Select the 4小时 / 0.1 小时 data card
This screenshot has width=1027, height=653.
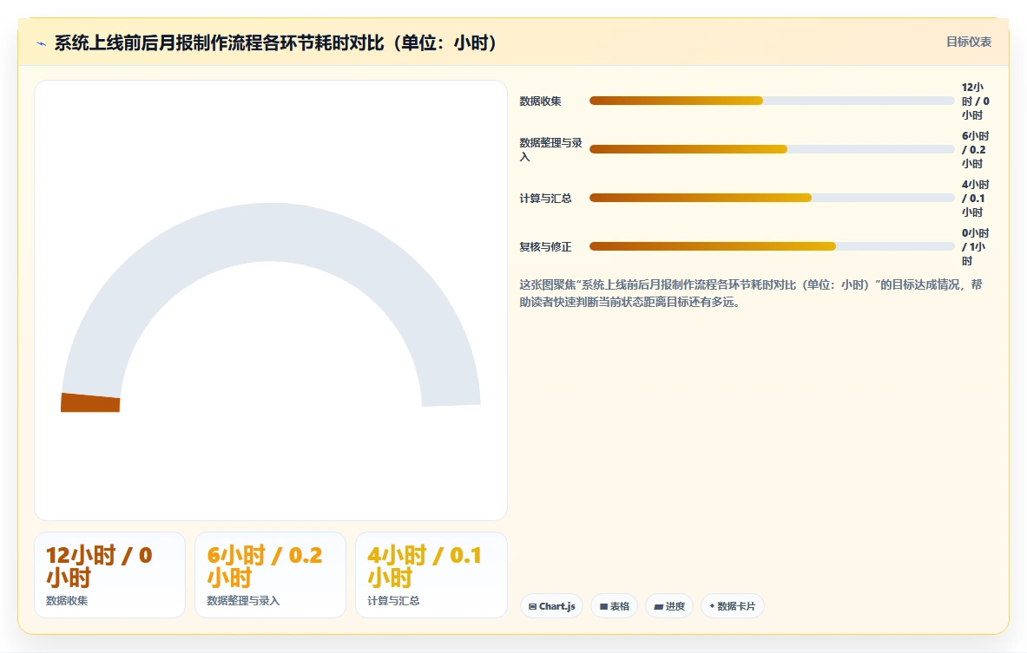coord(431,574)
